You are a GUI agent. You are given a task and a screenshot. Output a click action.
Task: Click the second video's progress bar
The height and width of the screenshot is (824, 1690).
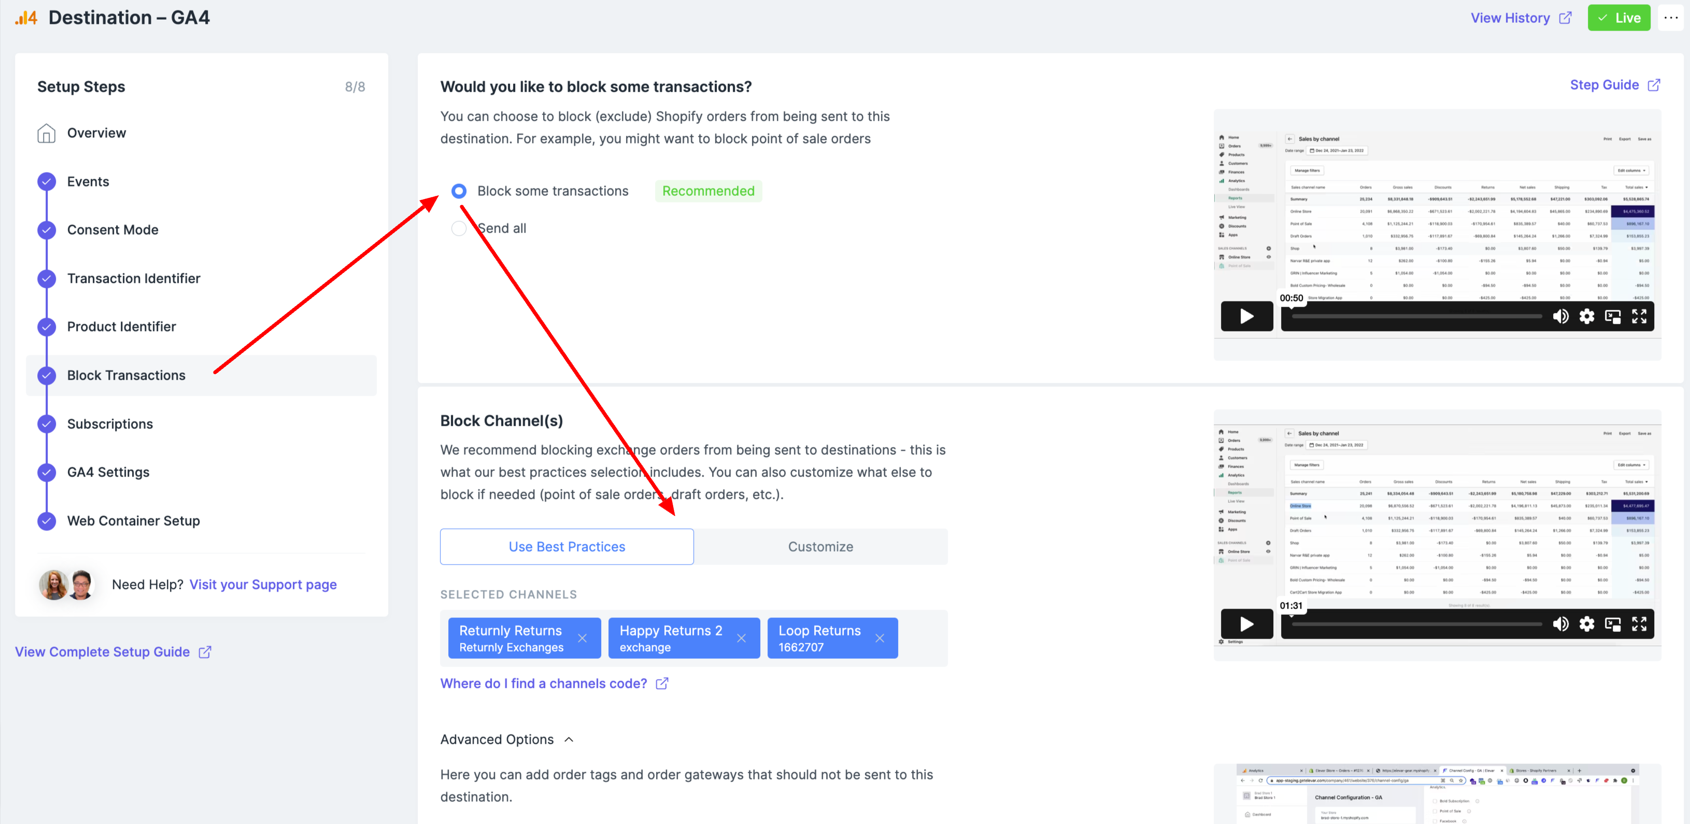point(1417,624)
